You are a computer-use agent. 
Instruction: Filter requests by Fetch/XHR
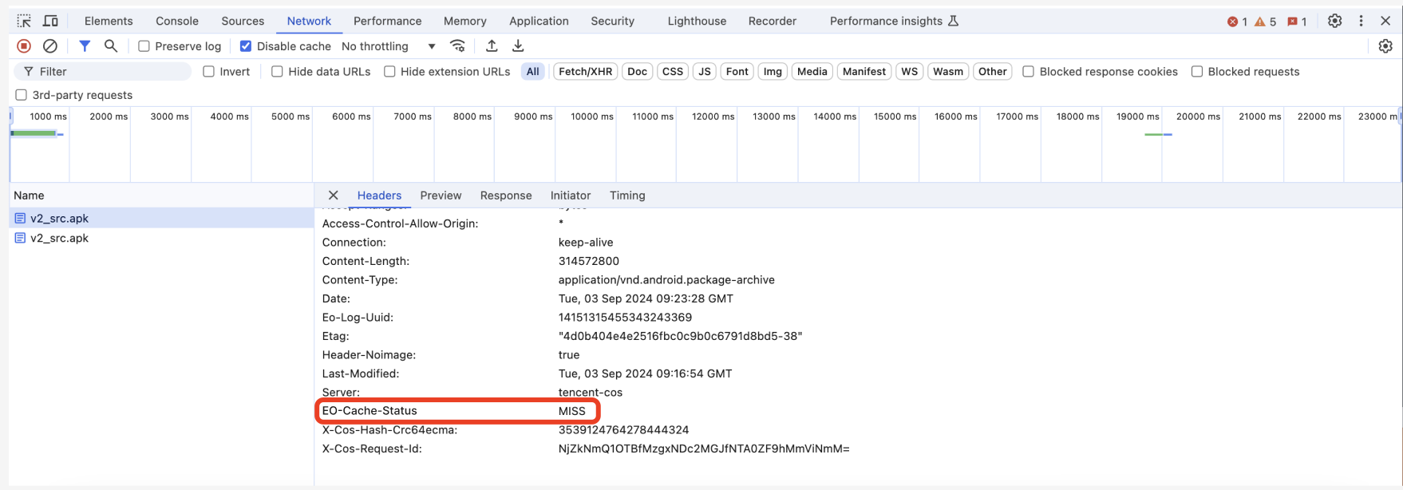coord(585,72)
